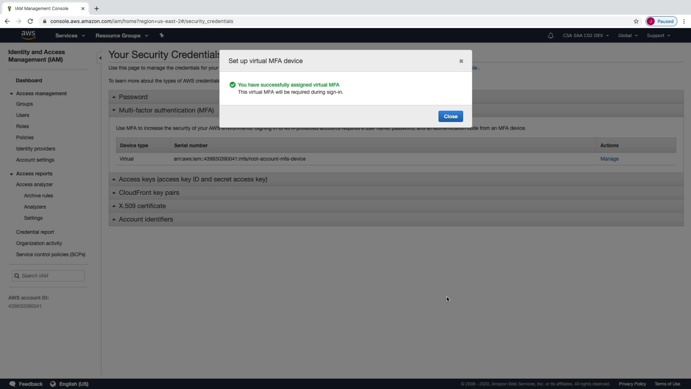Open the Chrome three-dot menu
Image resolution: width=691 pixels, height=389 pixels.
(684, 21)
